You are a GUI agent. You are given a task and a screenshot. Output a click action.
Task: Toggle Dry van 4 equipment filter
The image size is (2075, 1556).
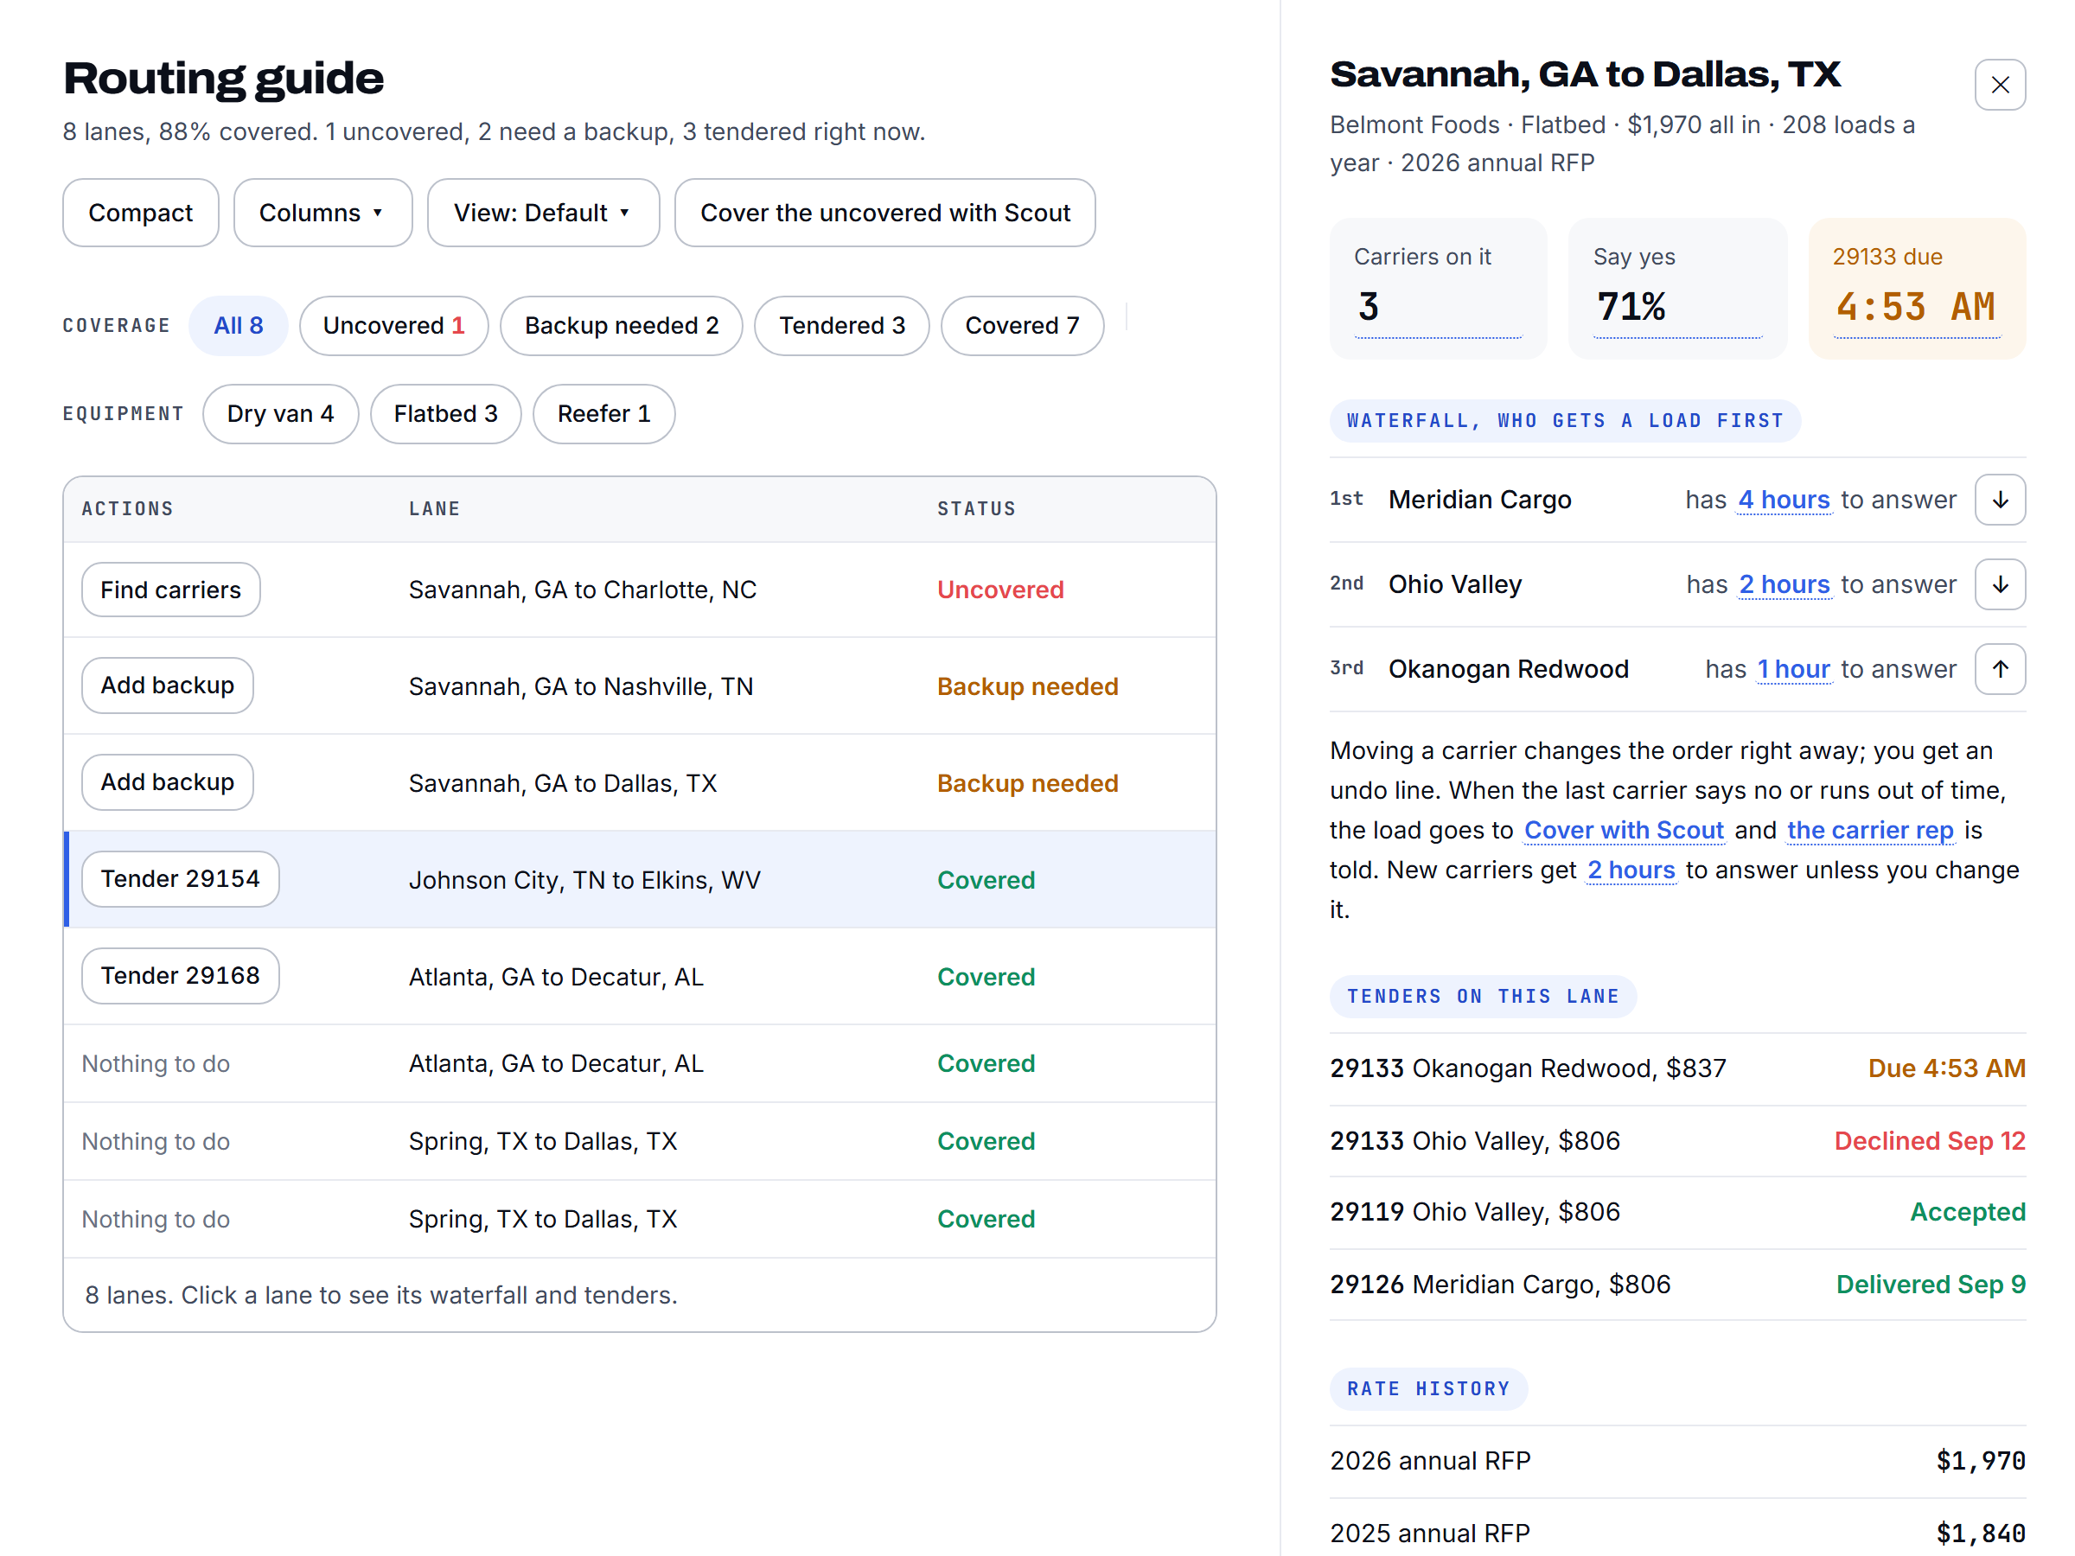tap(280, 413)
